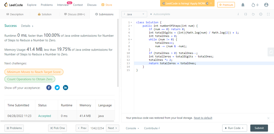Viewport: 274px width, 134px height.
Task: Enter fullscreen editor mode
Action: coord(268,14)
